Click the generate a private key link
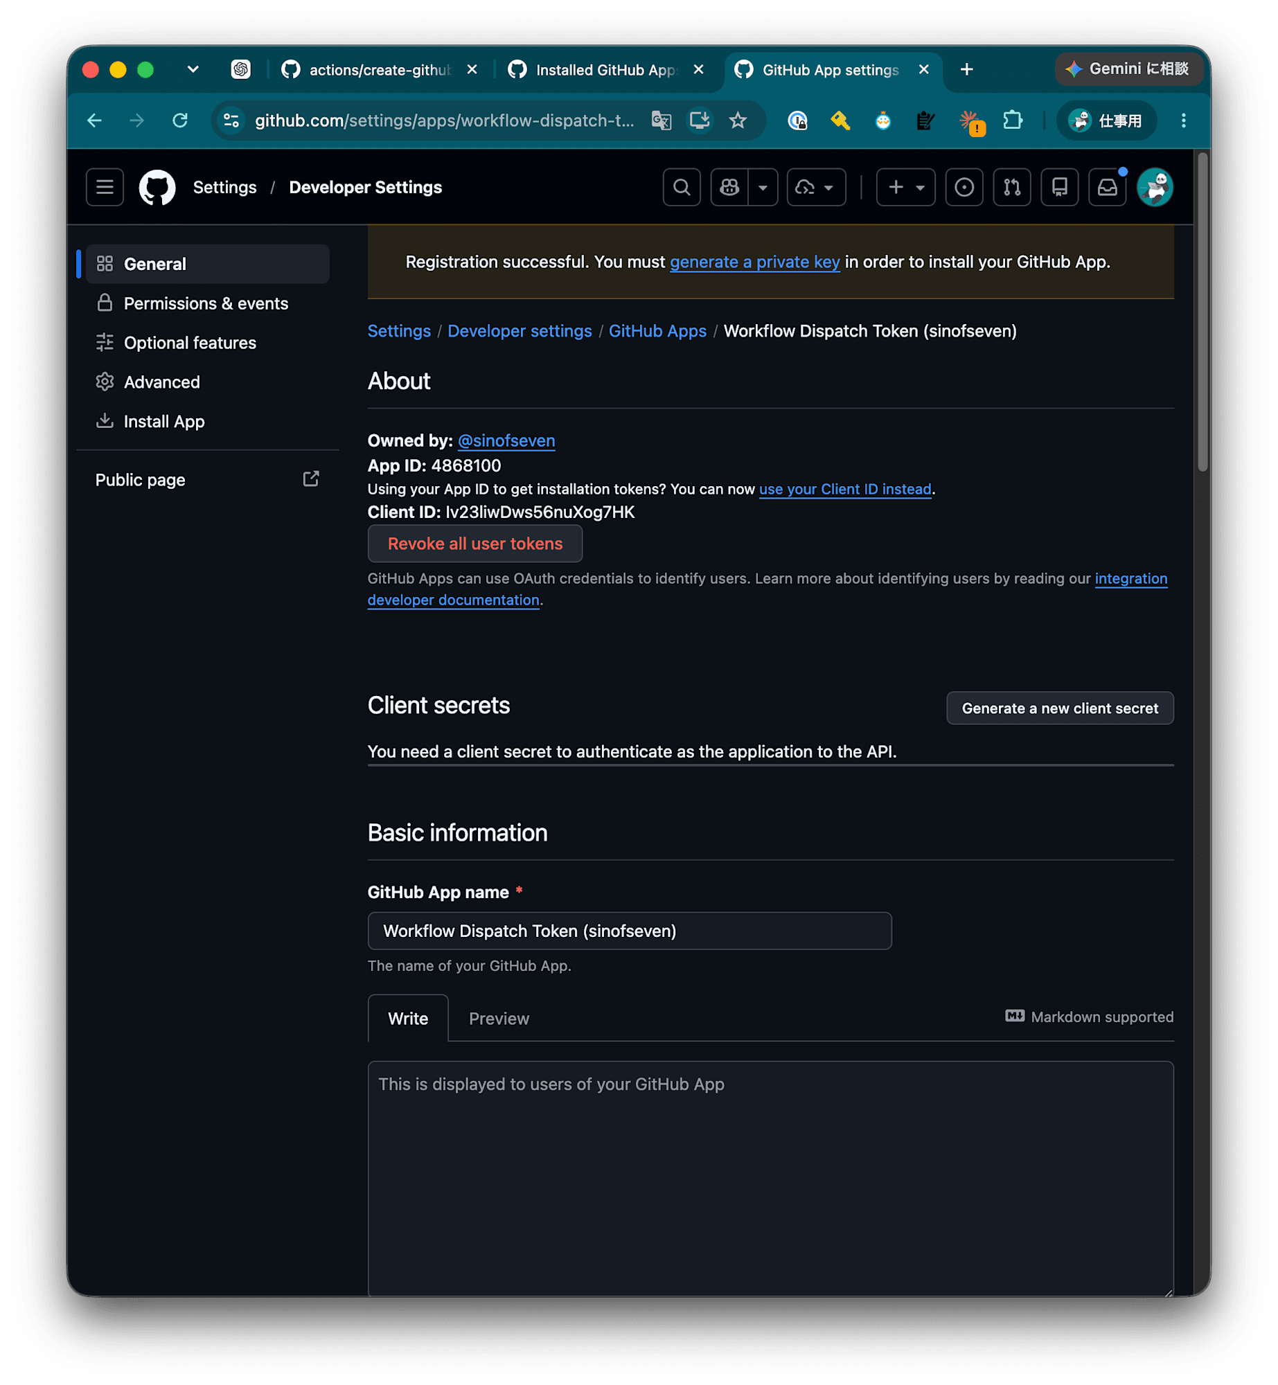1278x1385 pixels. coord(754,262)
